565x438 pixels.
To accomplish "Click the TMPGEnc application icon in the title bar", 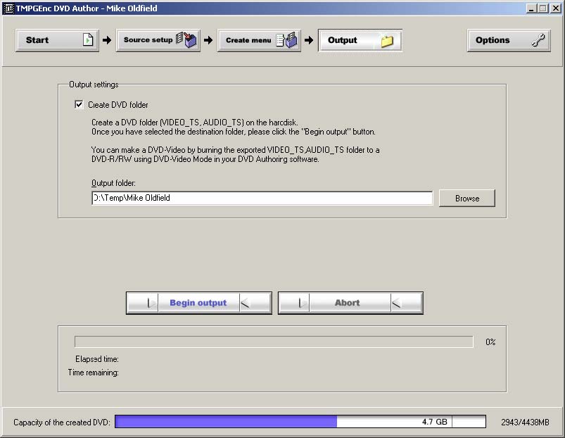I will tap(8, 8).
